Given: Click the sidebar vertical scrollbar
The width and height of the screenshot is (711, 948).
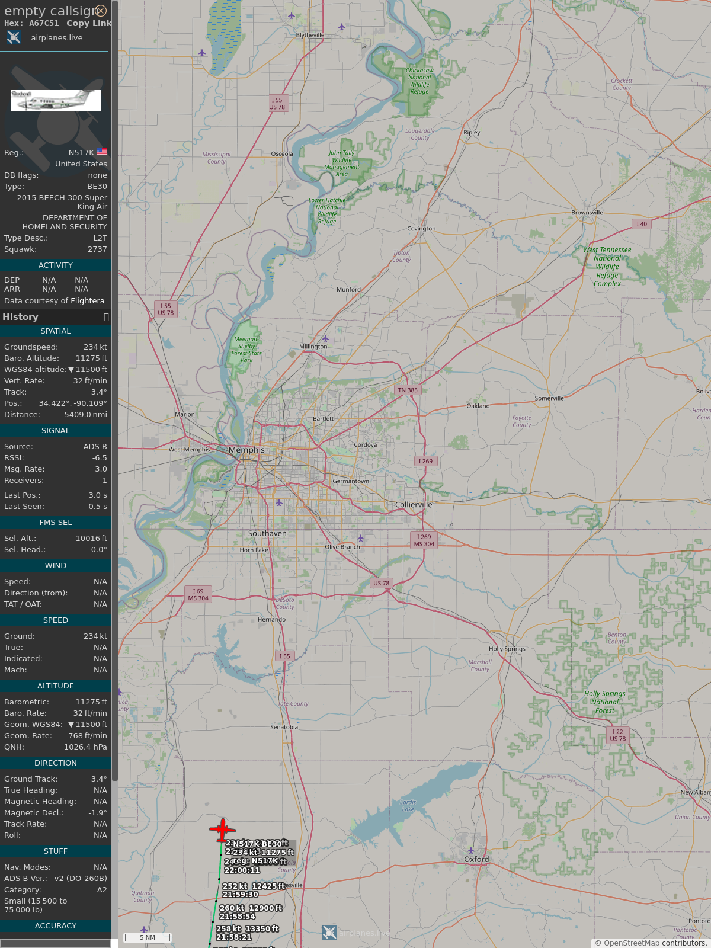Looking at the screenshot, I should point(115,391).
